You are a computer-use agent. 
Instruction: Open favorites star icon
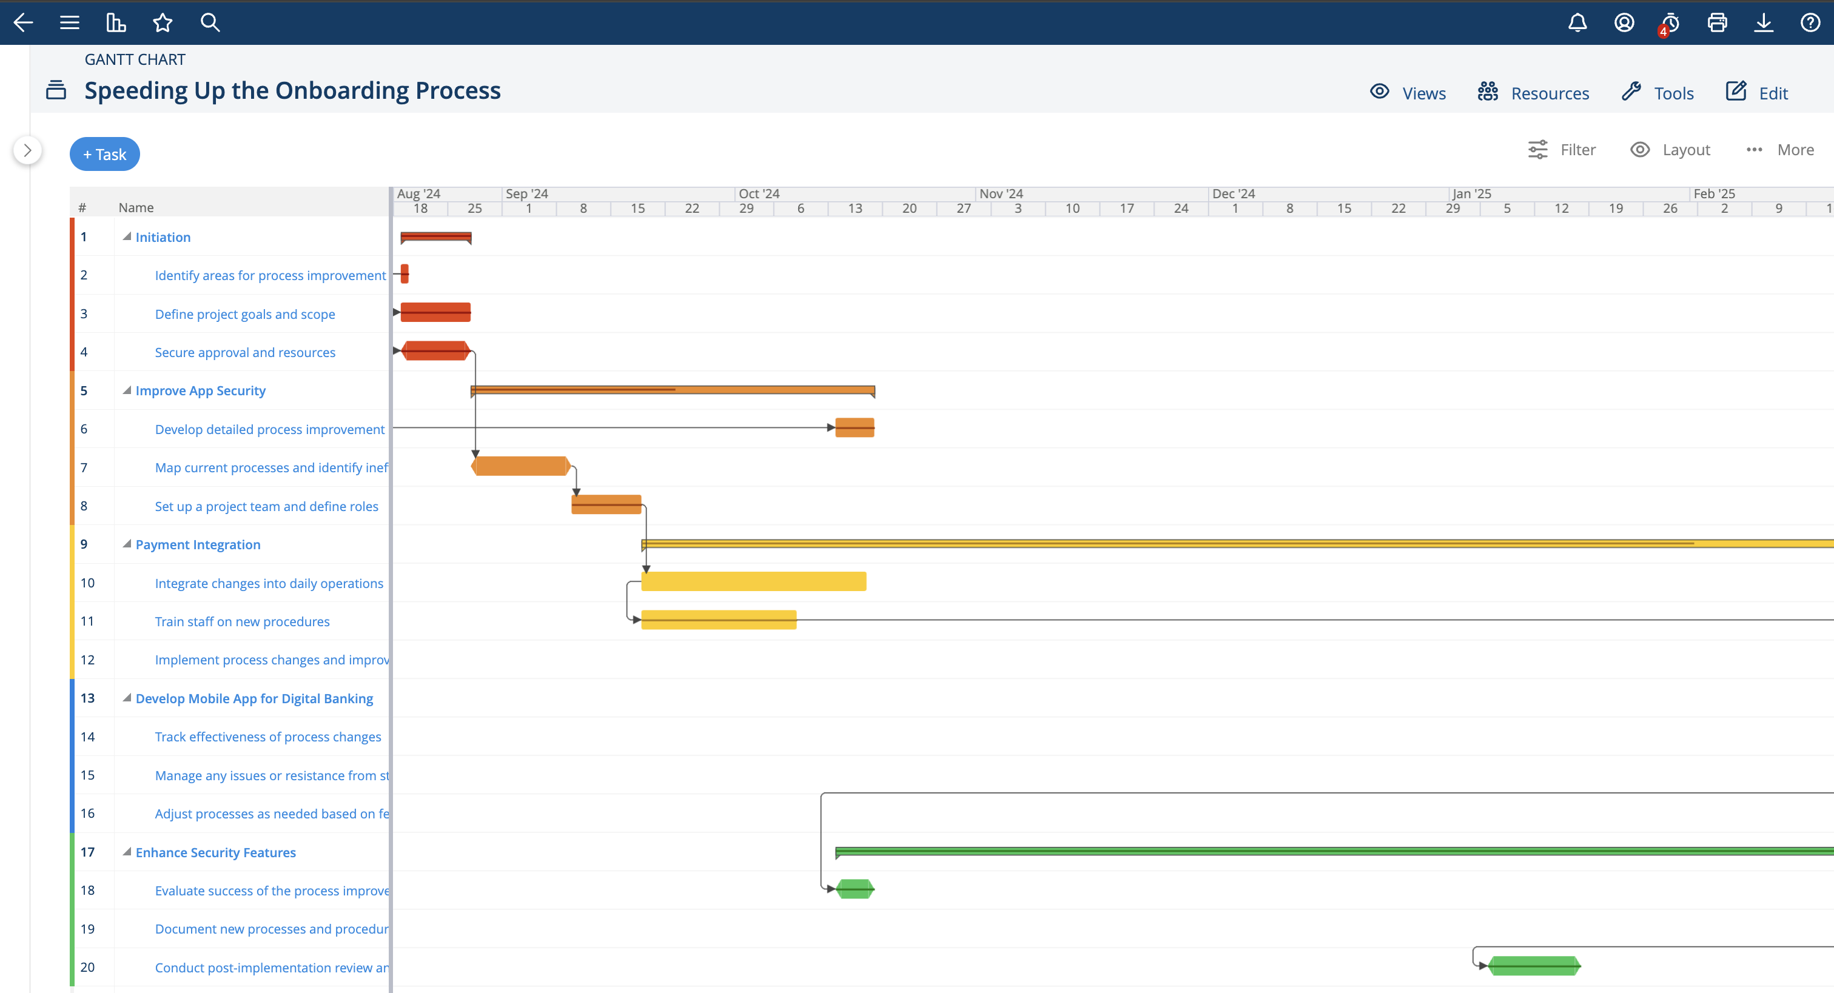click(163, 23)
